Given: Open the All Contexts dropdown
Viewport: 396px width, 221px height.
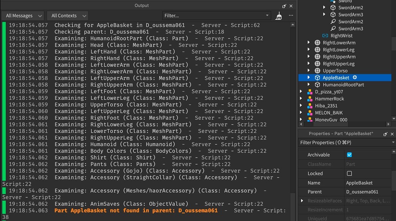Looking at the screenshot, I should 68,16.
